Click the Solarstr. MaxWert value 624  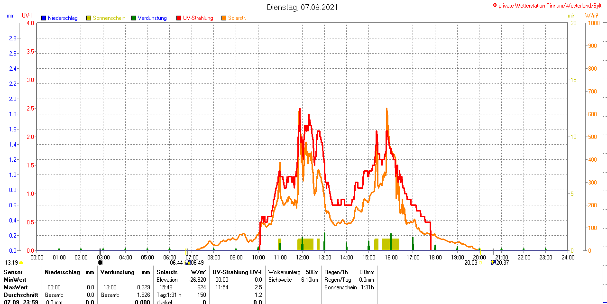[x=202, y=287]
